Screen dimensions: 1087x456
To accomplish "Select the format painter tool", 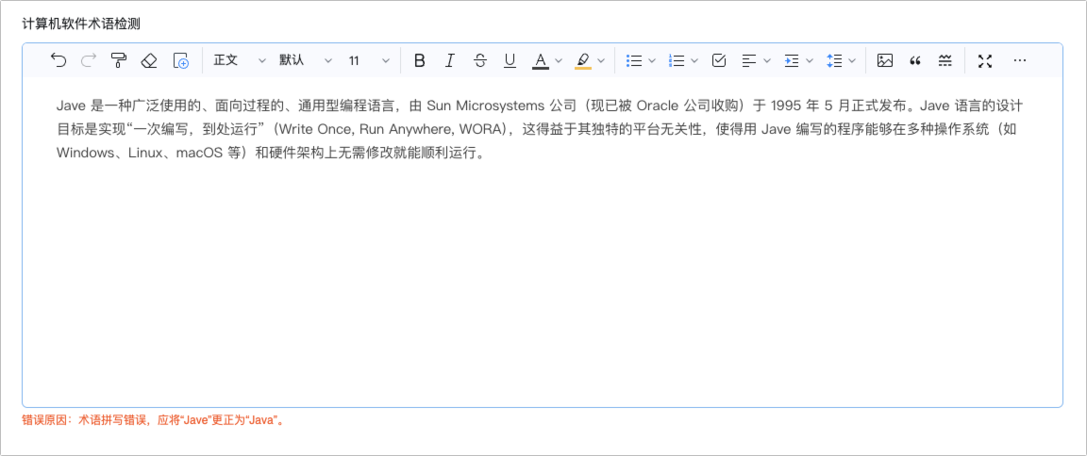I will coord(119,60).
